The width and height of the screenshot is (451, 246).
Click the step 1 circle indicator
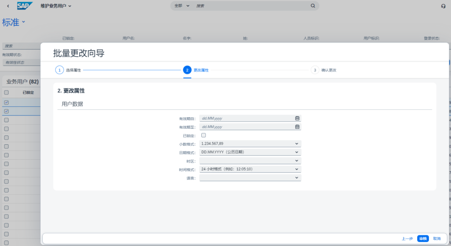point(59,70)
